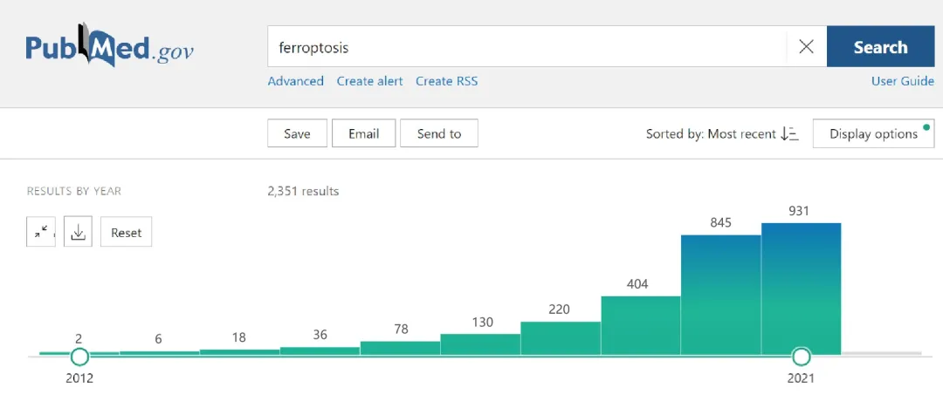The width and height of the screenshot is (943, 401).
Task: Toggle the sort order arrow icon
Action: (x=789, y=134)
